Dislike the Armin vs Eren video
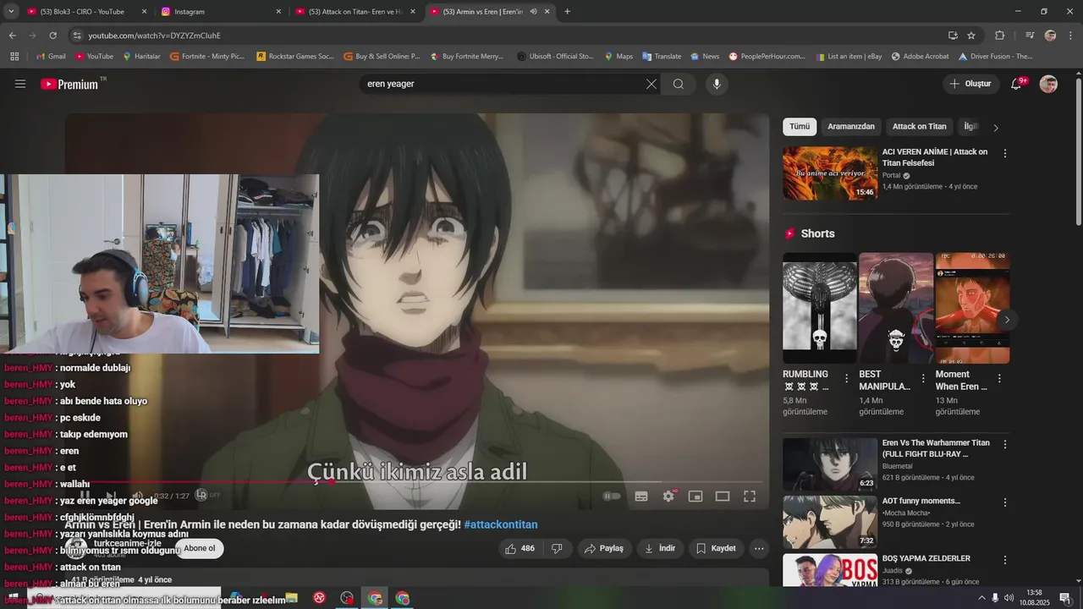The height and width of the screenshot is (609, 1083). [557, 548]
